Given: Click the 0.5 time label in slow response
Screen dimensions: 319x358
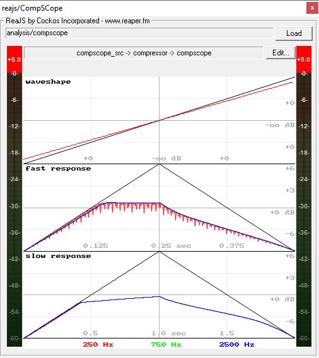Looking at the screenshot, I should [x=91, y=333].
